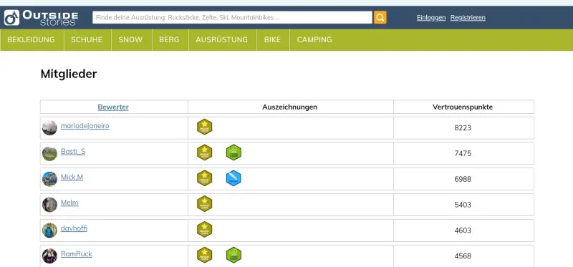Click mariodejaneiro's avatar picture
The image size is (573, 267).
[x=49, y=128]
